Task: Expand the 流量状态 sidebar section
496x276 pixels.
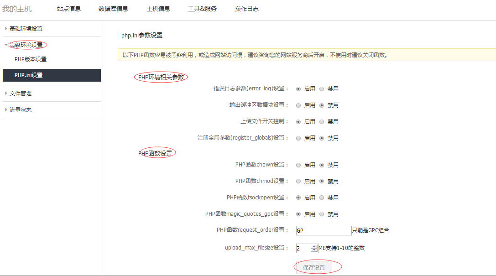Action: (x=21, y=110)
